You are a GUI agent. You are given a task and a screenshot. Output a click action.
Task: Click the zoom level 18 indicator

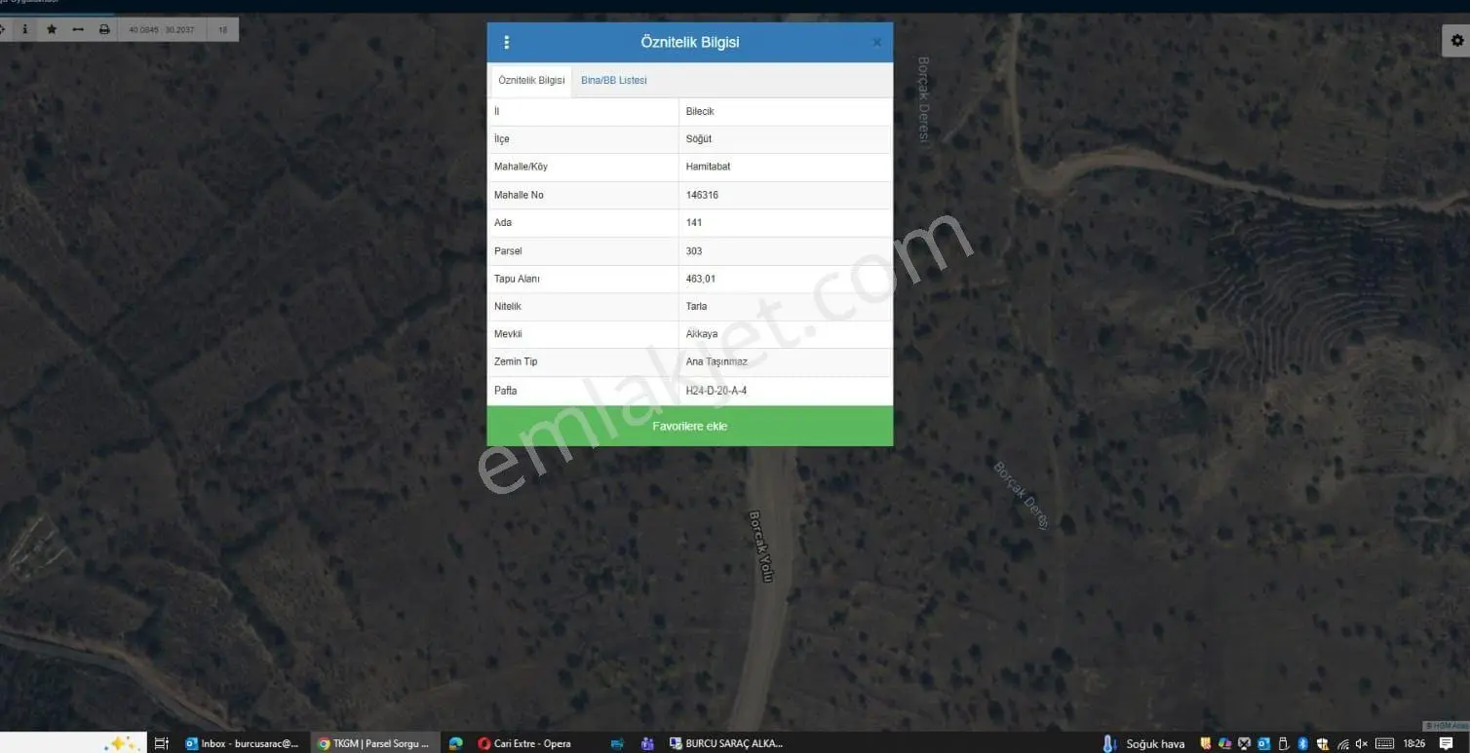point(223,30)
